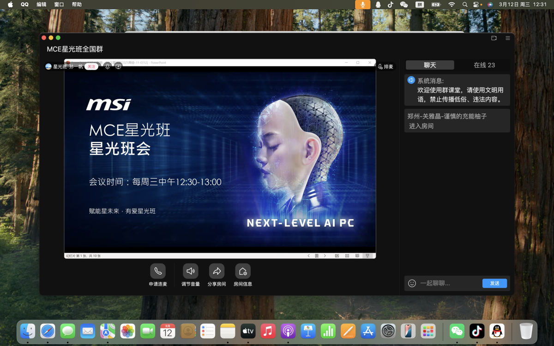
Task: Open Numbers from the Dock
Action: [x=328, y=331]
